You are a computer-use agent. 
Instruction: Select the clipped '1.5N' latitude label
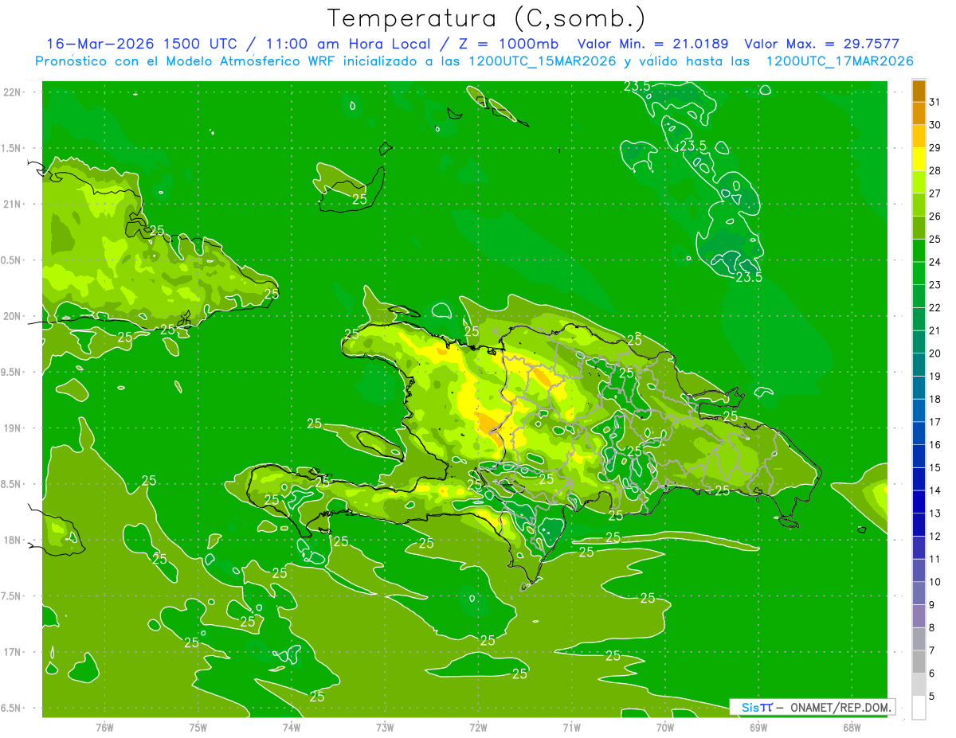(10, 148)
